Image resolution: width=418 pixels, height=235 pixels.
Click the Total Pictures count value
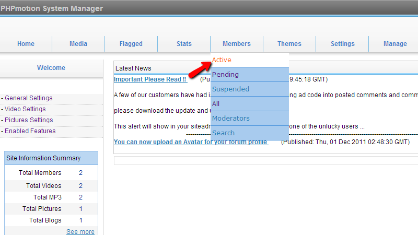(x=81, y=208)
